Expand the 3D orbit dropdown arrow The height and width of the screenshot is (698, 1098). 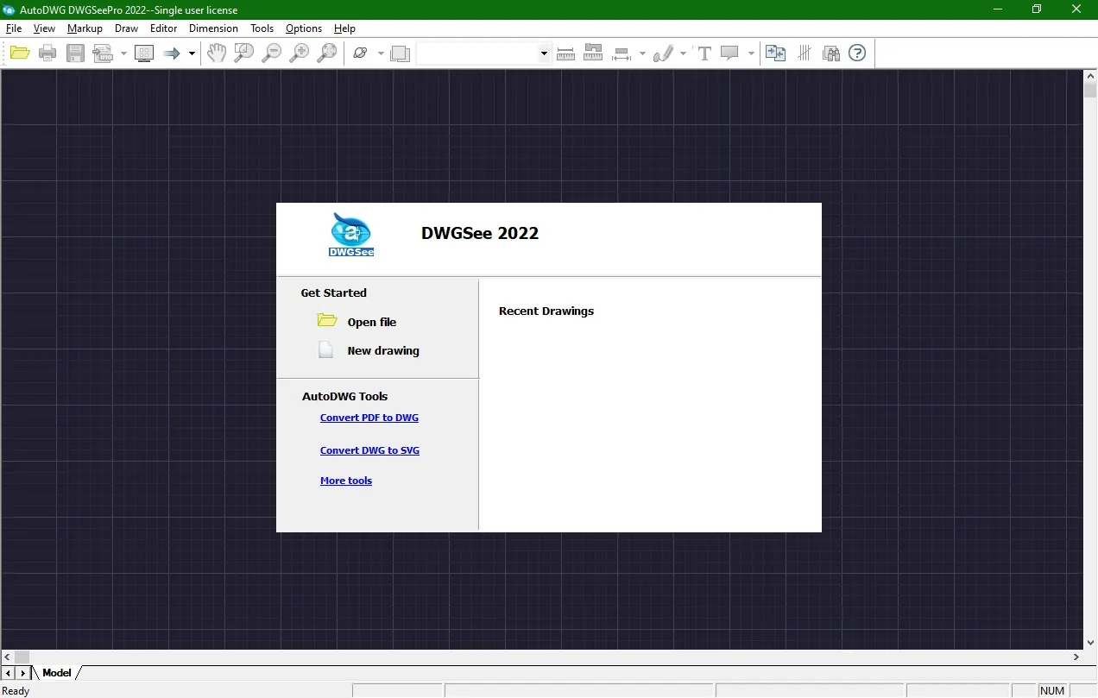[x=381, y=53]
